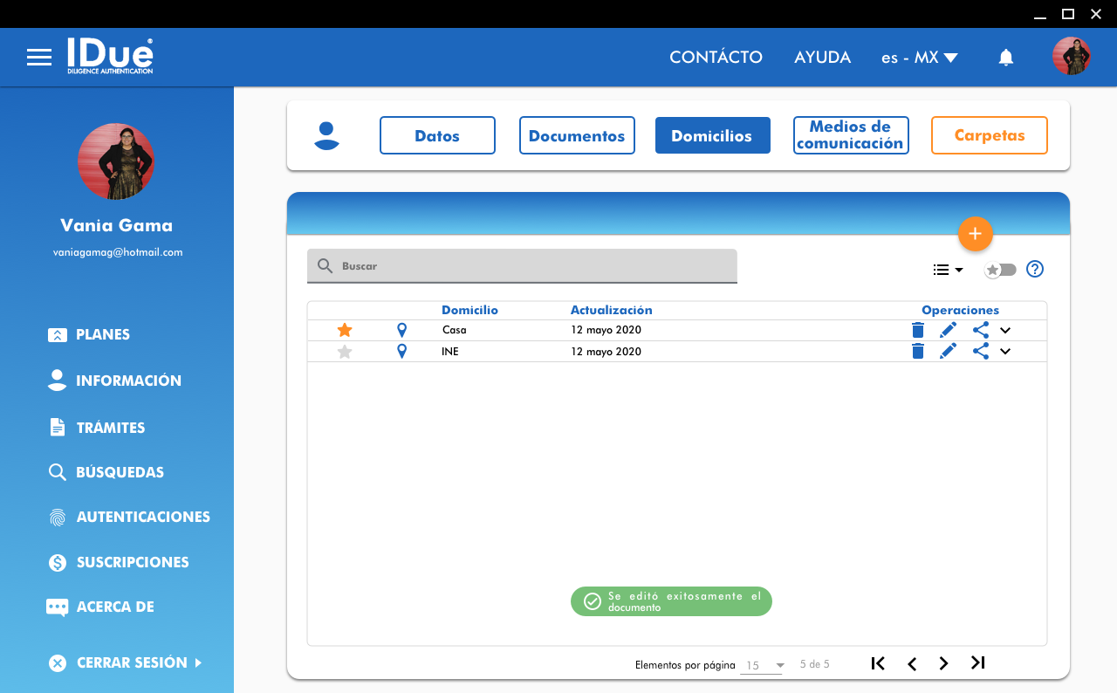Click CERRAR SESIÓN to log out
The width and height of the screenshot is (1117, 693).
pos(131,662)
